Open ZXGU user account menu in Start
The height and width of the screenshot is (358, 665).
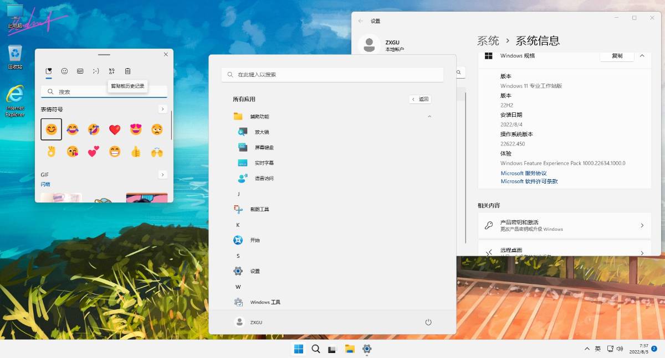[x=249, y=322]
